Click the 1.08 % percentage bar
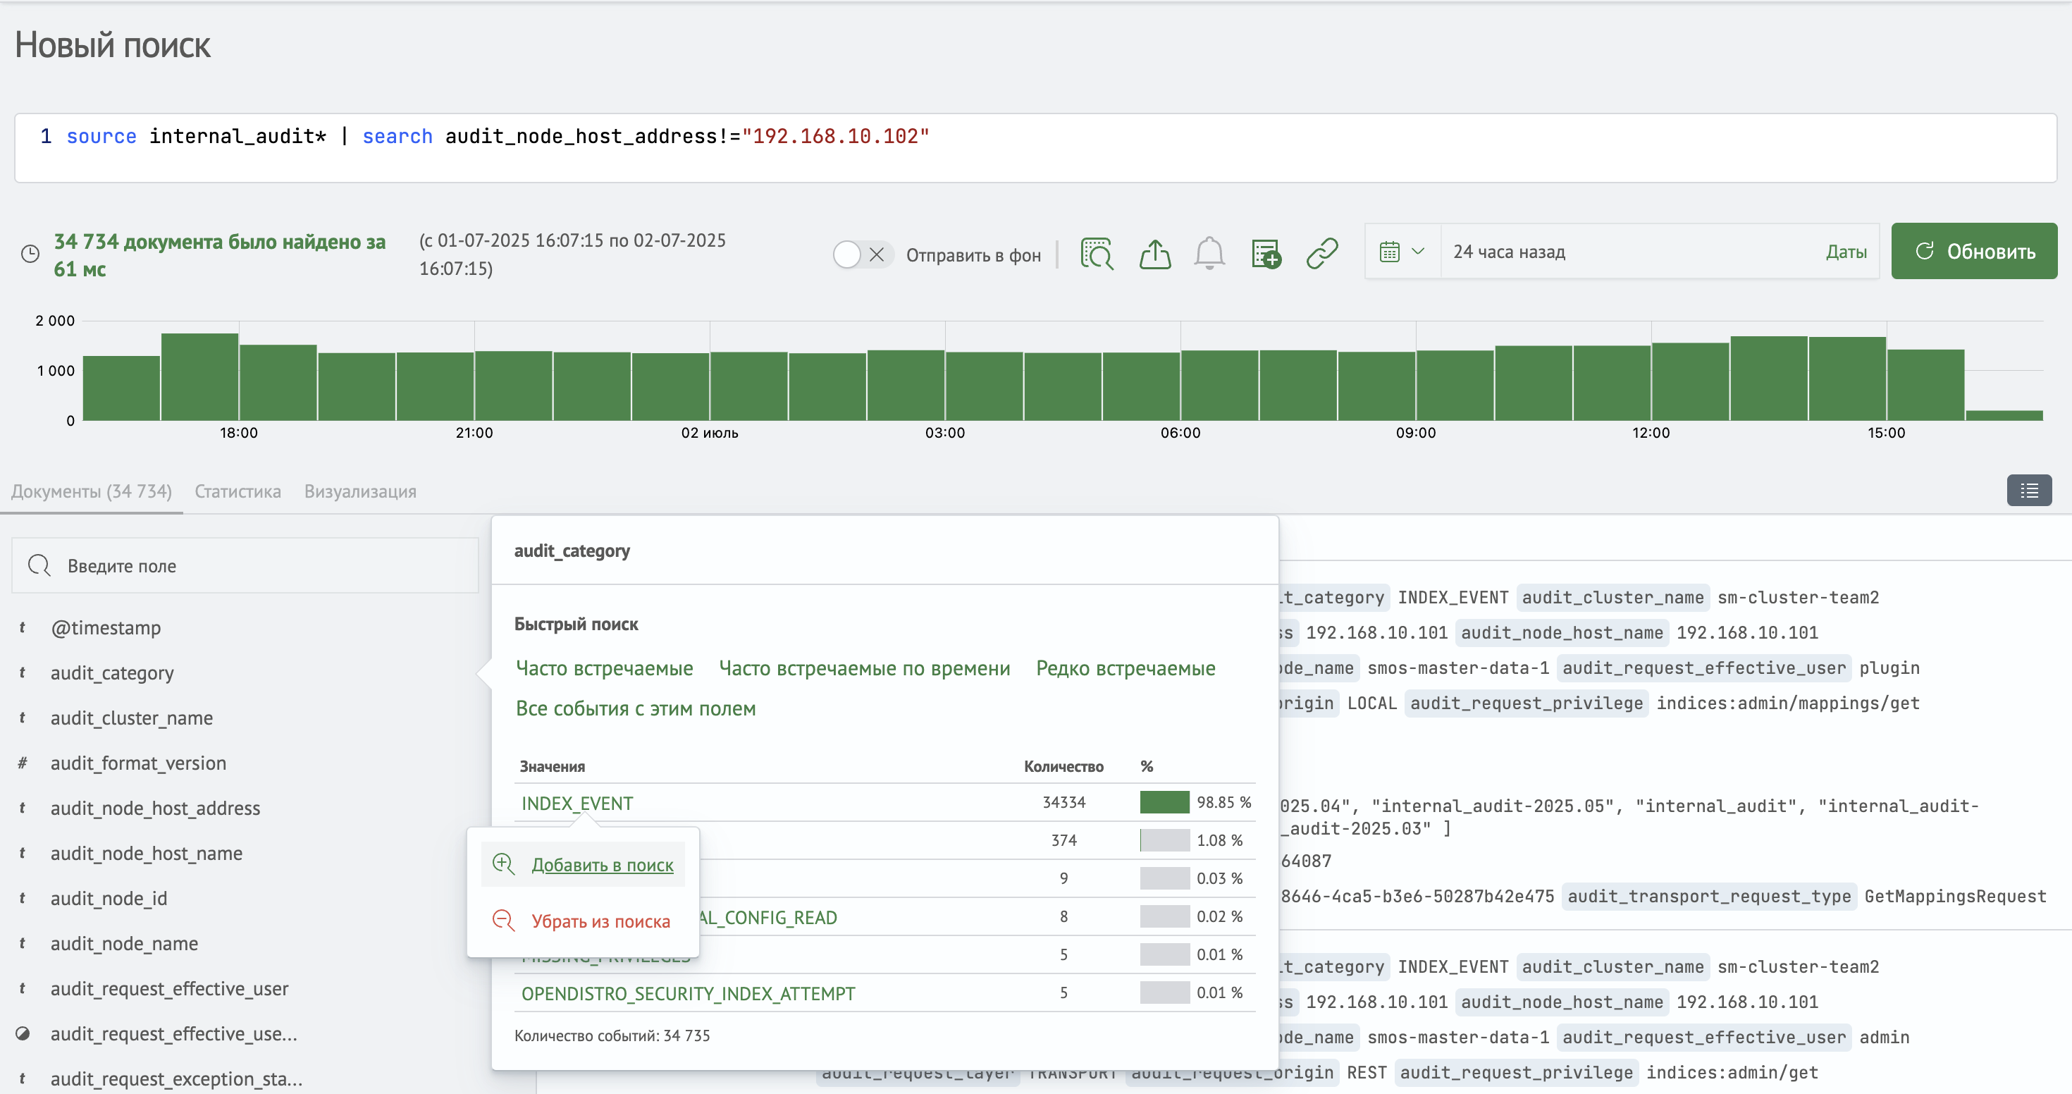 pos(1164,840)
